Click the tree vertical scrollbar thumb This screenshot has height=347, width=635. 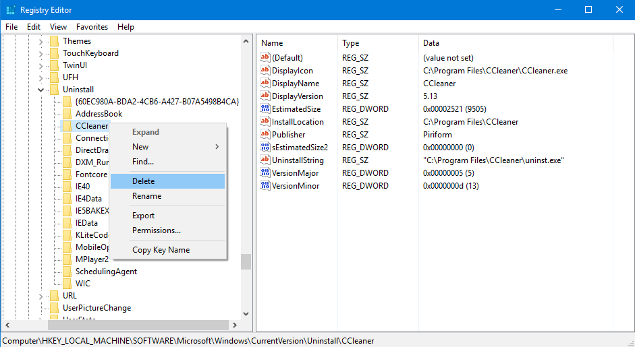tap(246, 261)
